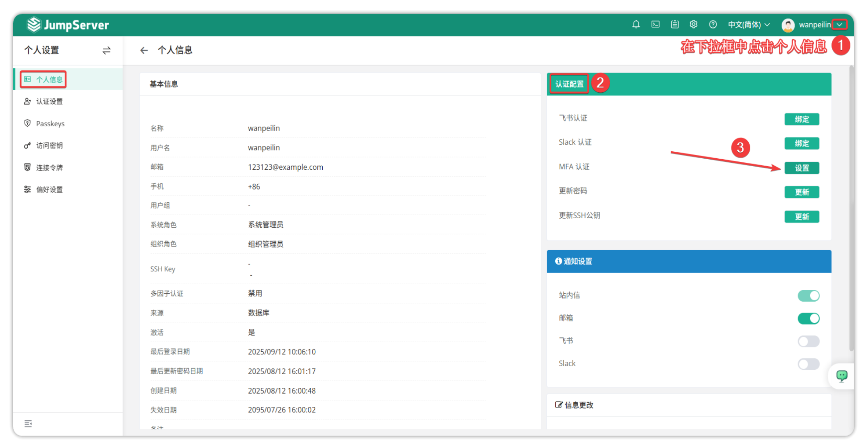Click the settings gear icon
The image size is (867, 445).
pos(693,25)
